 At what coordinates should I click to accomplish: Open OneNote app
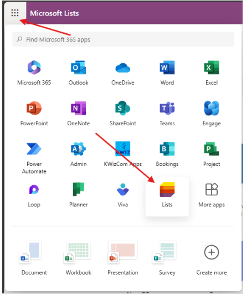[x=78, y=114]
